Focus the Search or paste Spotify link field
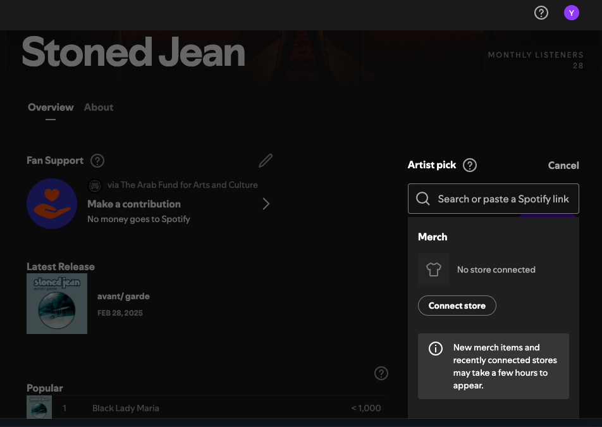Image resolution: width=602 pixels, height=427 pixels. 493,199
